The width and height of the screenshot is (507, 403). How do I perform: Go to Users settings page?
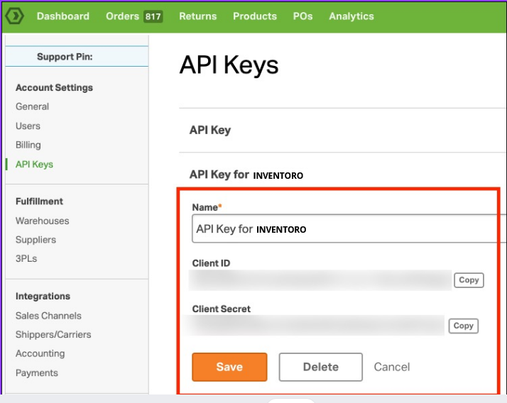click(x=28, y=126)
